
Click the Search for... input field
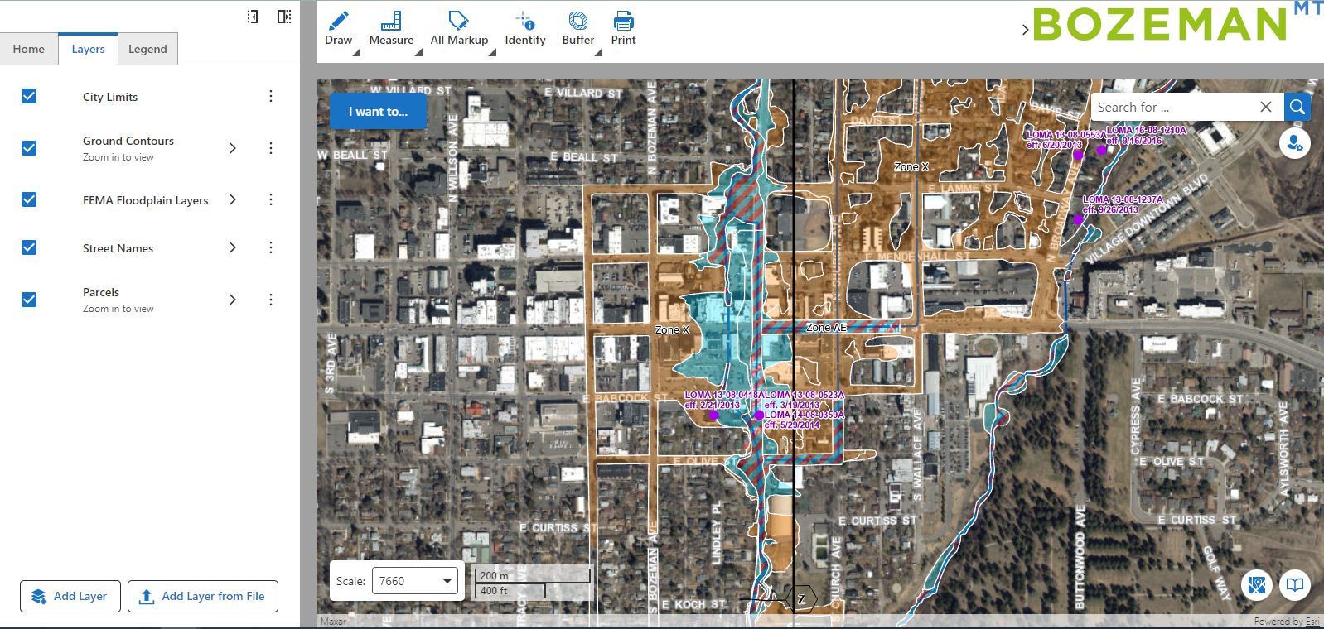(x=1172, y=107)
